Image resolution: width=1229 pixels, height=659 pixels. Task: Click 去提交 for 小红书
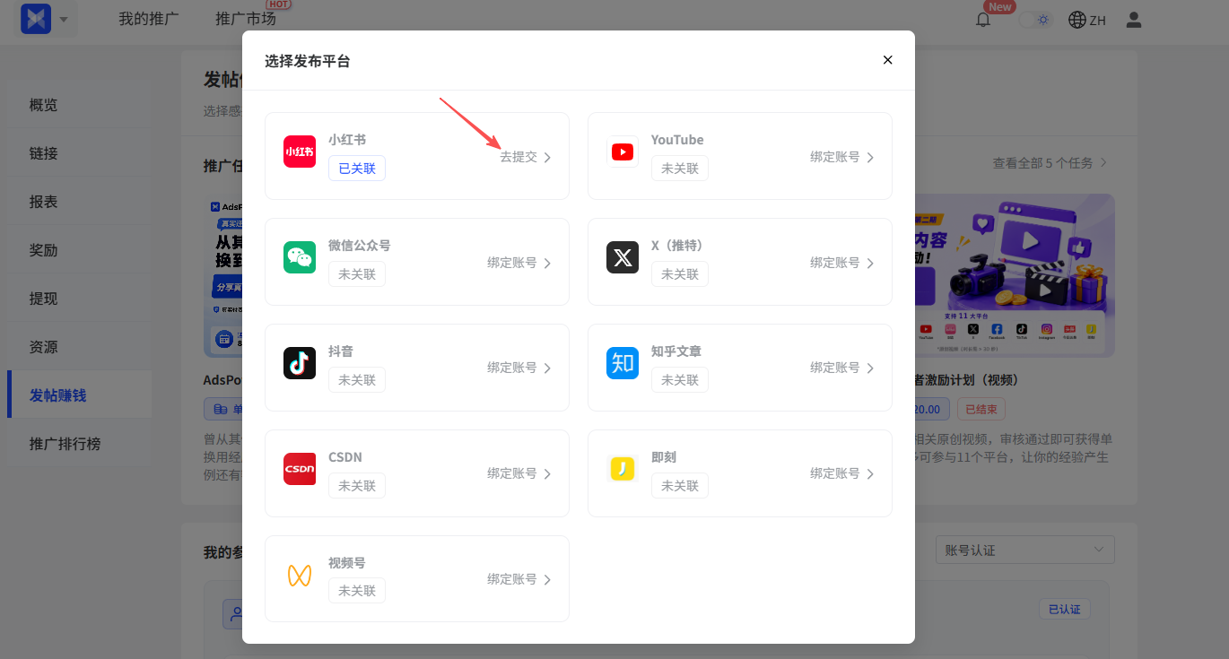coord(519,157)
